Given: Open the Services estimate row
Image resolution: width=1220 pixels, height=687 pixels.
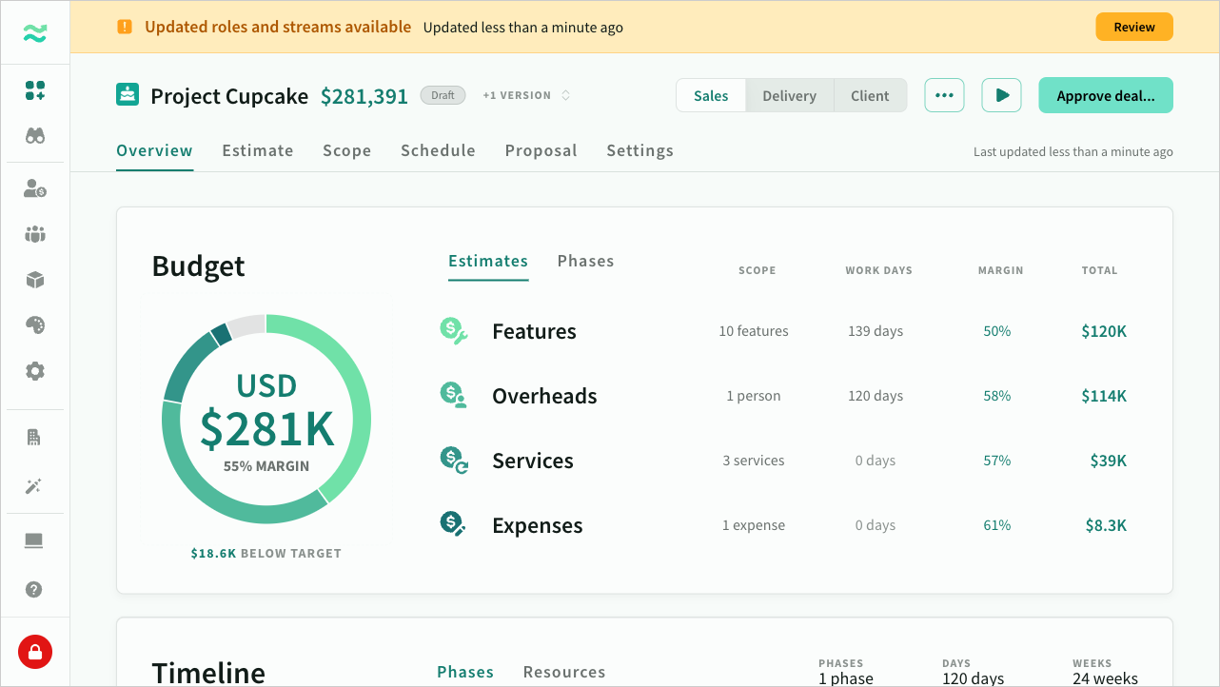Looking at the screenshot, I should [x=783, y=461].
